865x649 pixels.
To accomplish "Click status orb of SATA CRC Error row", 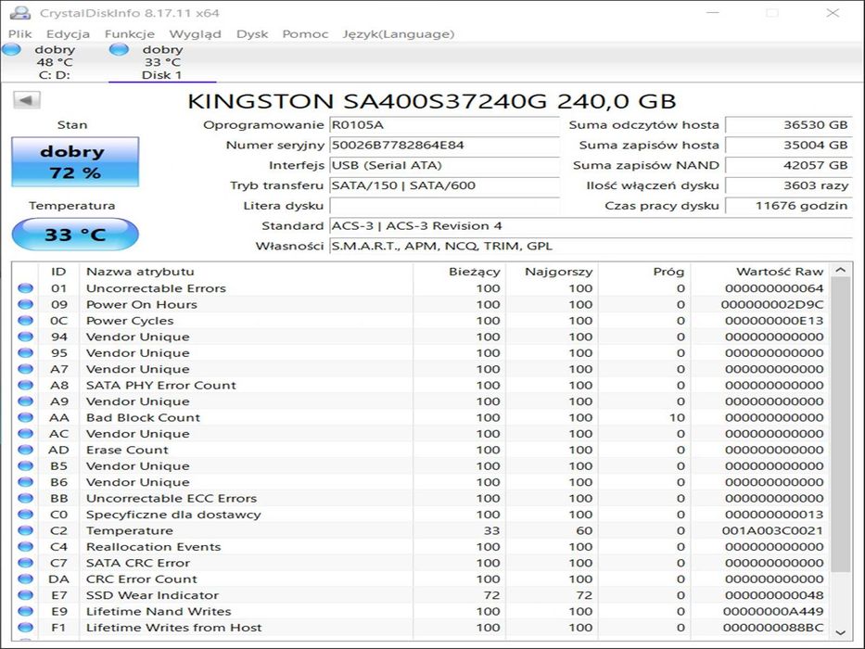I will pyautogui.click(x=25, y=563).
